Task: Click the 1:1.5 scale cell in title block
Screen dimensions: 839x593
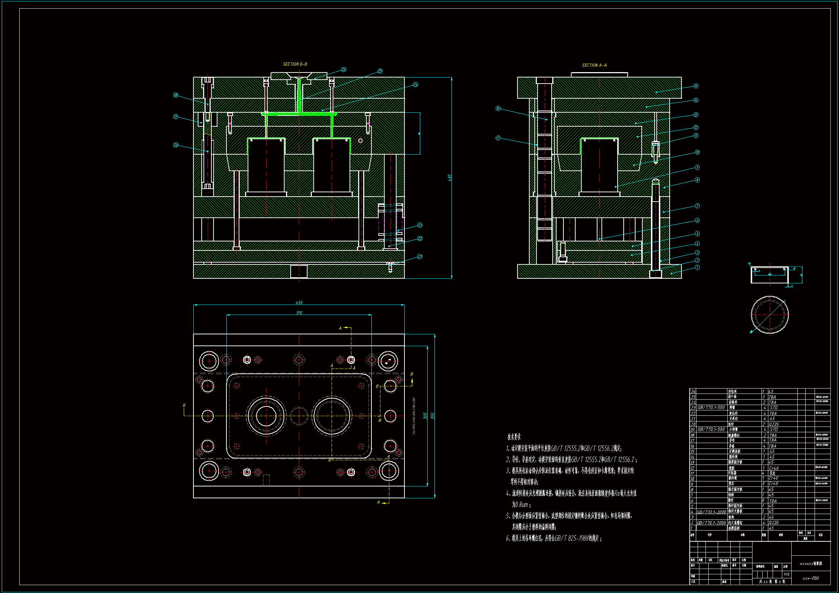Action: [x=787, y=574]
